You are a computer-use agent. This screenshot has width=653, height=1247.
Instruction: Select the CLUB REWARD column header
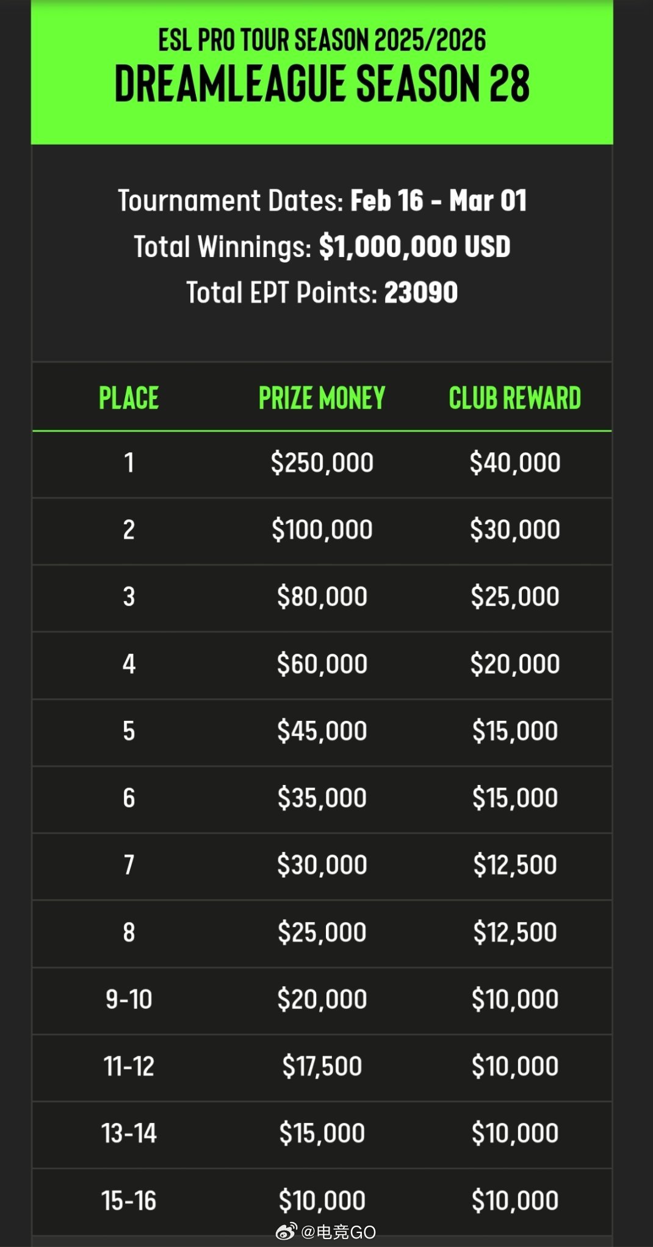pyautogui.click(x=515, y=398)
